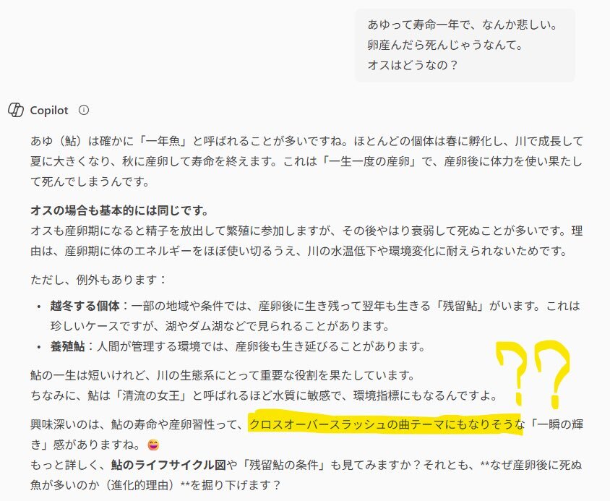Click the user message bubble about あゆ
The height and width of the screenshot is (501, 610).
click(465, 45)
